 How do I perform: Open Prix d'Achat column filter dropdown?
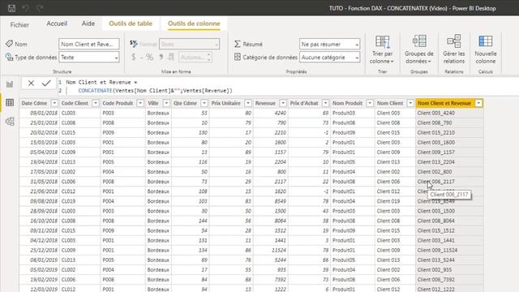[325, 103]
